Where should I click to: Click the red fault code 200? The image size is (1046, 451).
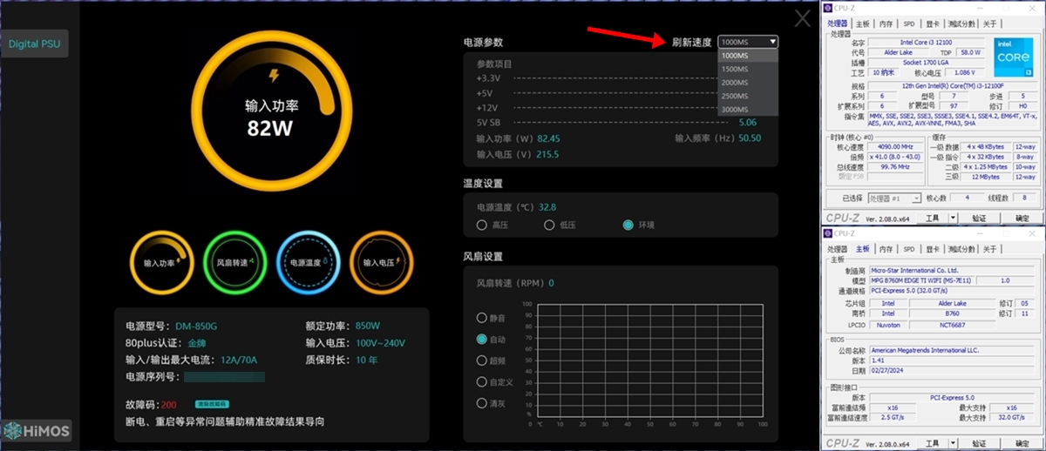(169, 405)
